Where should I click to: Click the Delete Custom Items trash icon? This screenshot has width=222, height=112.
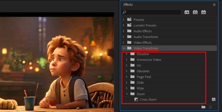[x=210, y=107]
